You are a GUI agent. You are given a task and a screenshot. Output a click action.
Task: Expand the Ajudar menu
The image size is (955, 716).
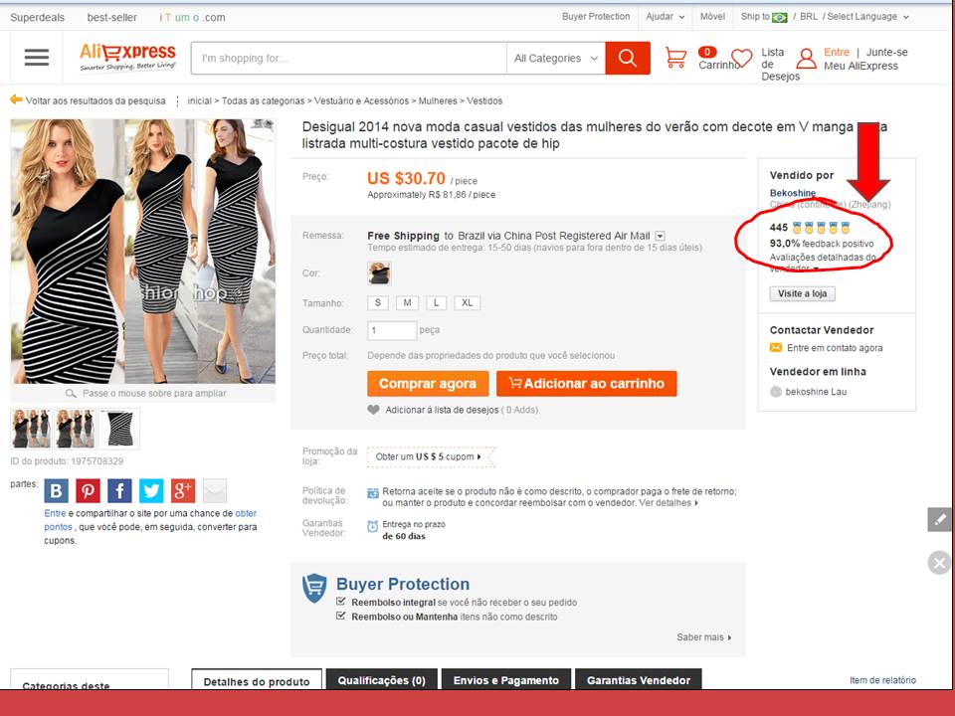(666, 17)
